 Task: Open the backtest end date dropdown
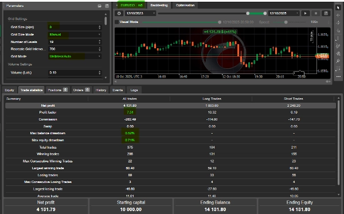point(284,13)
